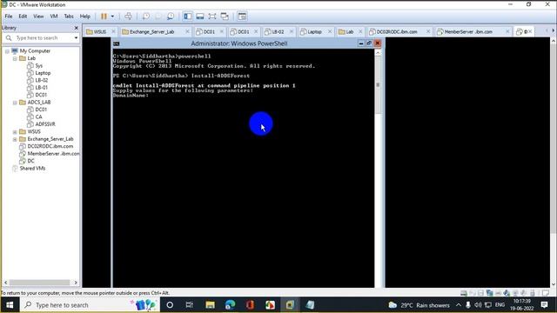Open Task View on taskbar
The width and height of the screenshot is (557, 313).
190,305
